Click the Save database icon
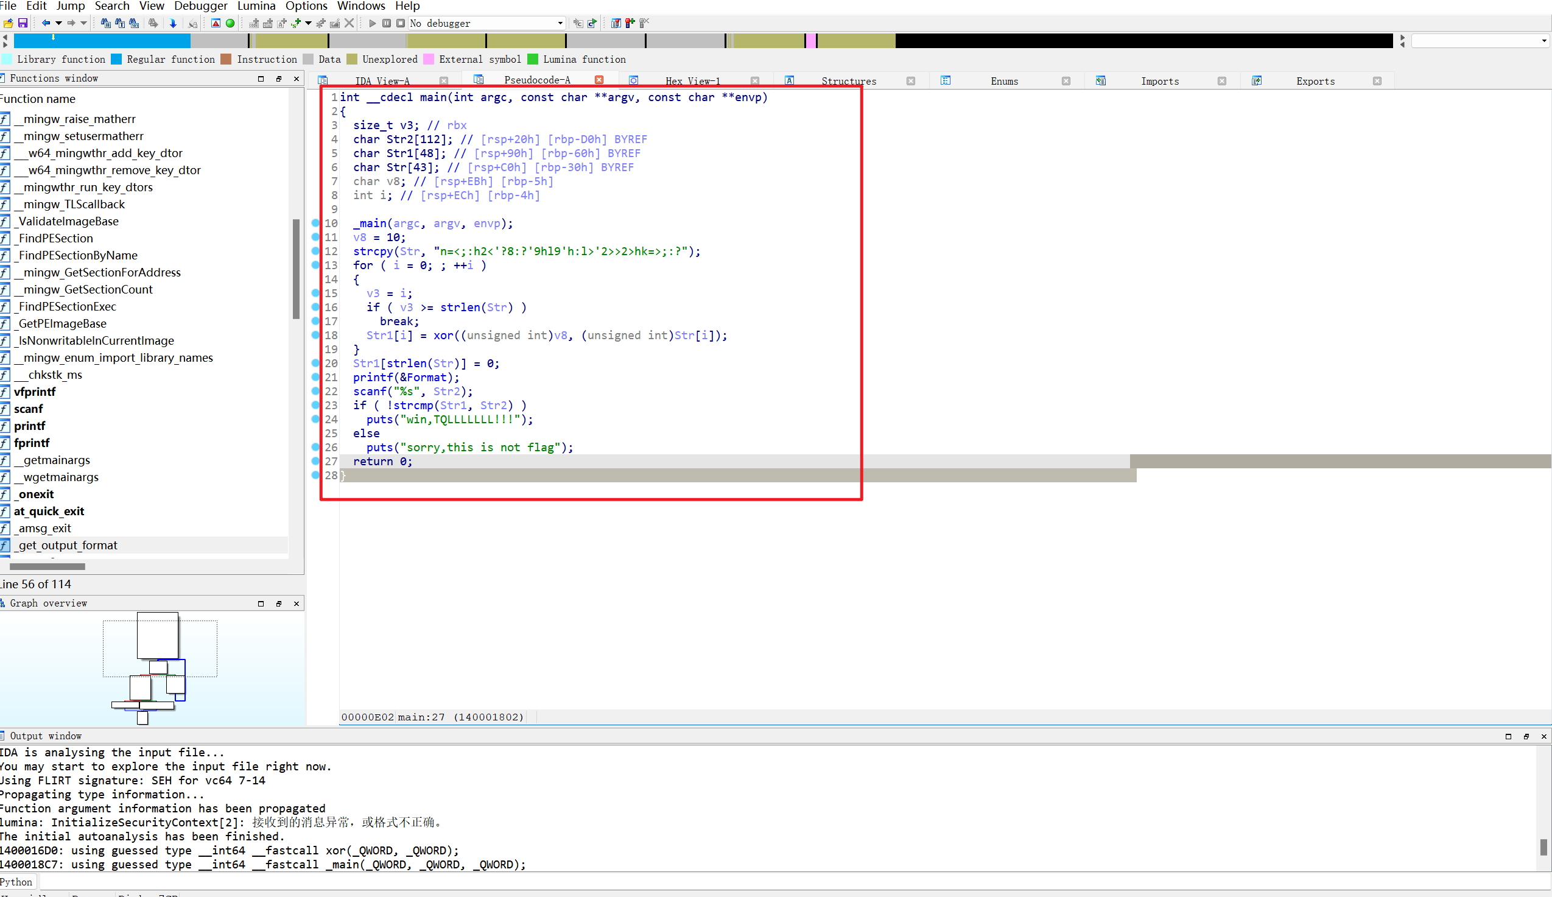 click(23, 23)
